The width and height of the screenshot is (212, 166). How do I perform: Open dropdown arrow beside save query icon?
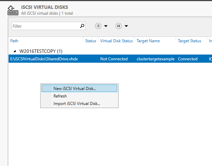[126, 26]
